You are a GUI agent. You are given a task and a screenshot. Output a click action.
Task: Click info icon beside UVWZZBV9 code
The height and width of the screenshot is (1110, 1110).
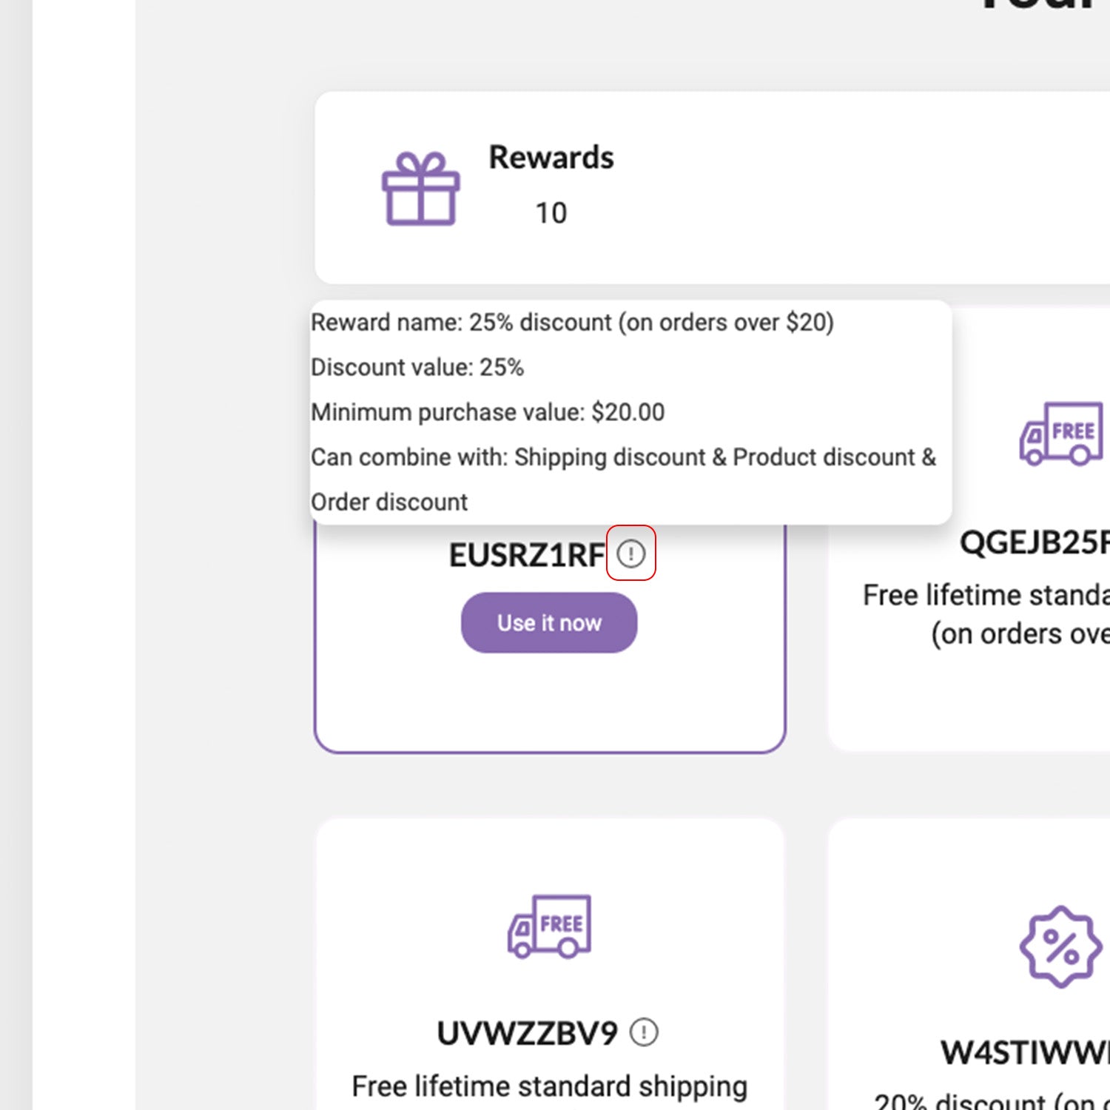pos(644,1032)
